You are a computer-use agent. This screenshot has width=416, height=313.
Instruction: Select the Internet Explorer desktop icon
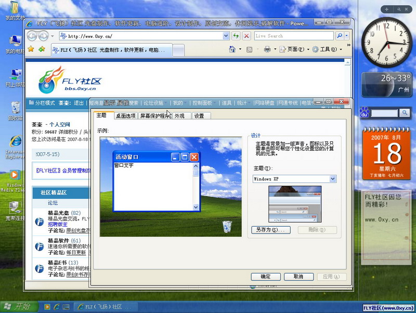tap(15, 147)
